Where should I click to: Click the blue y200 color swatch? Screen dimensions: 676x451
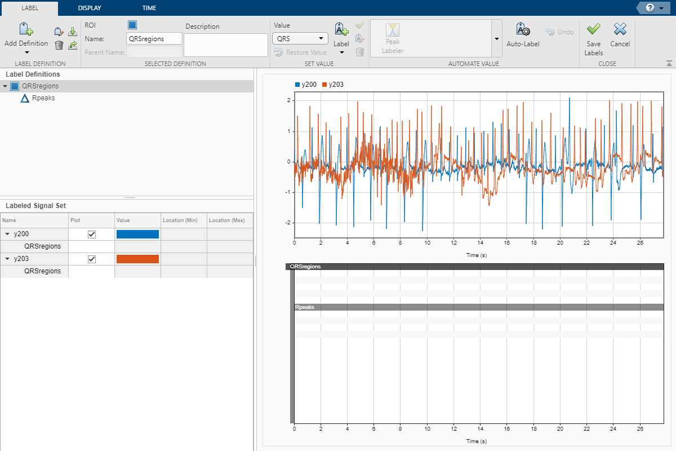click(137, 235)
